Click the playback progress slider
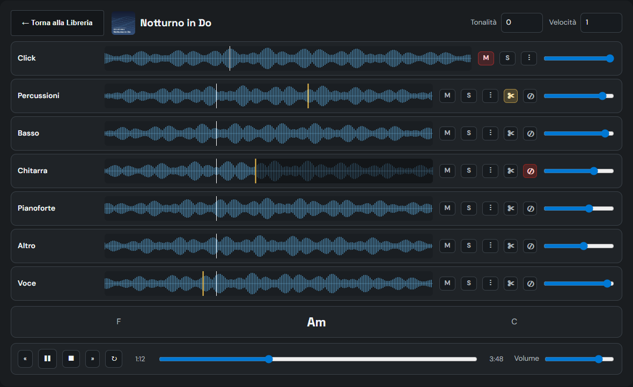This screenshot has width=633, height=387. (318, 359)
